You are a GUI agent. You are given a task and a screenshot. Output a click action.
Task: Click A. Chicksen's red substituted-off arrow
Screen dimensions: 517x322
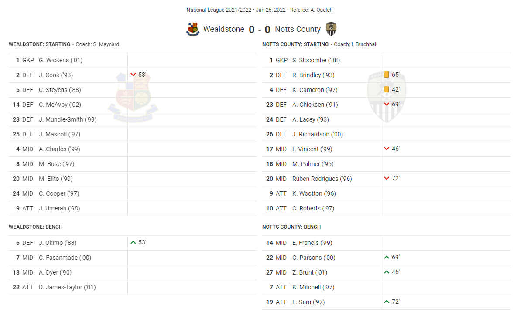(387, 104)
